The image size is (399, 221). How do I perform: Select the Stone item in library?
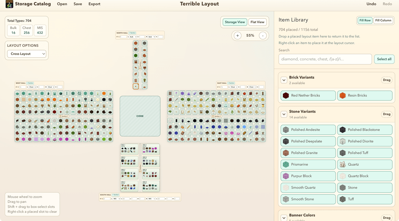pyautogui.click(x=365, y=188)
